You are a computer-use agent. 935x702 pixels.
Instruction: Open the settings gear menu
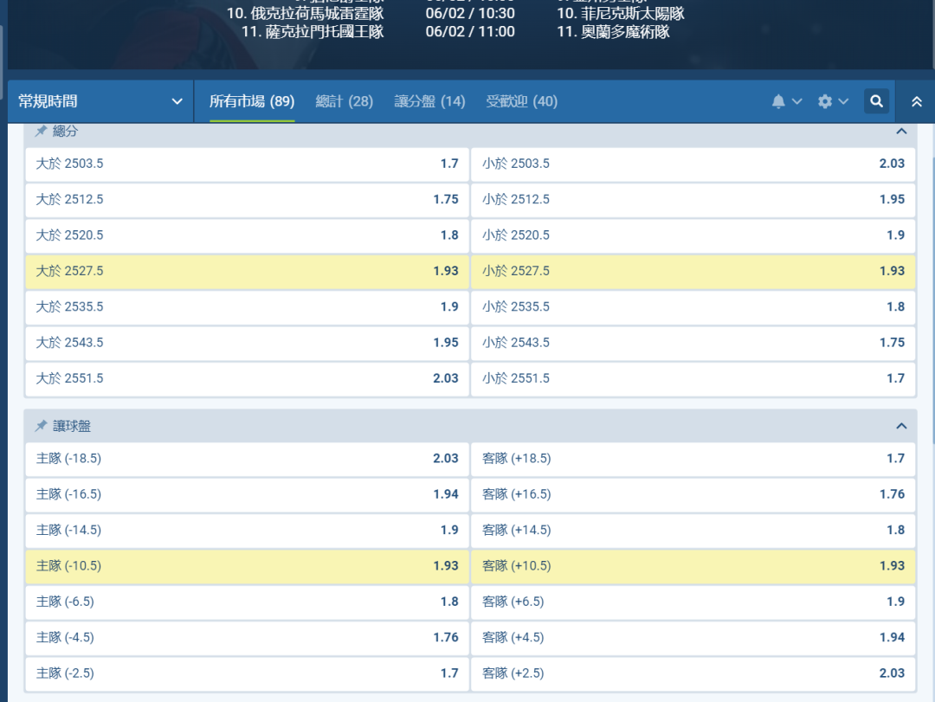tap(825, 101)
